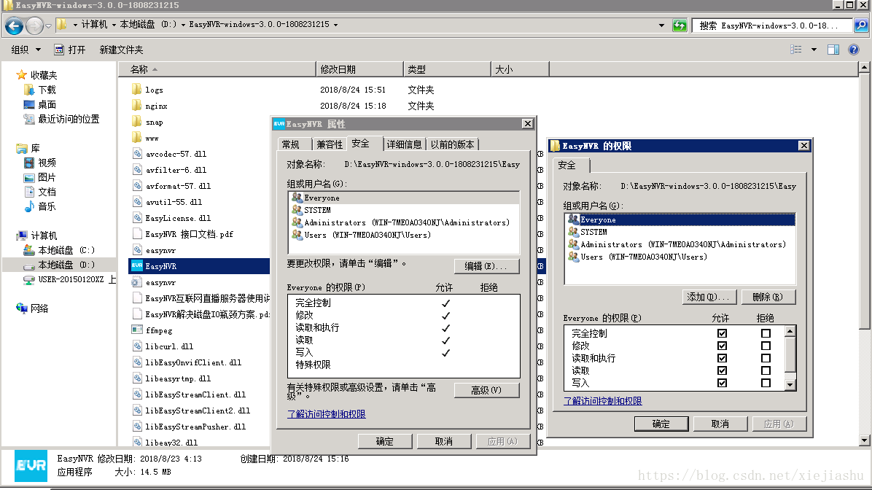Viewport: 872px width, 490px height.
Task: Expand the address bar history dropdown
Action: coord(661,25)
